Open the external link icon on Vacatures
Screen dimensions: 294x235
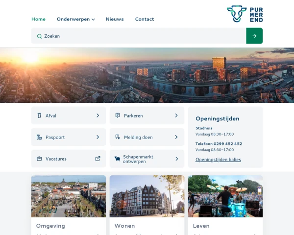[x=98, y=159]
